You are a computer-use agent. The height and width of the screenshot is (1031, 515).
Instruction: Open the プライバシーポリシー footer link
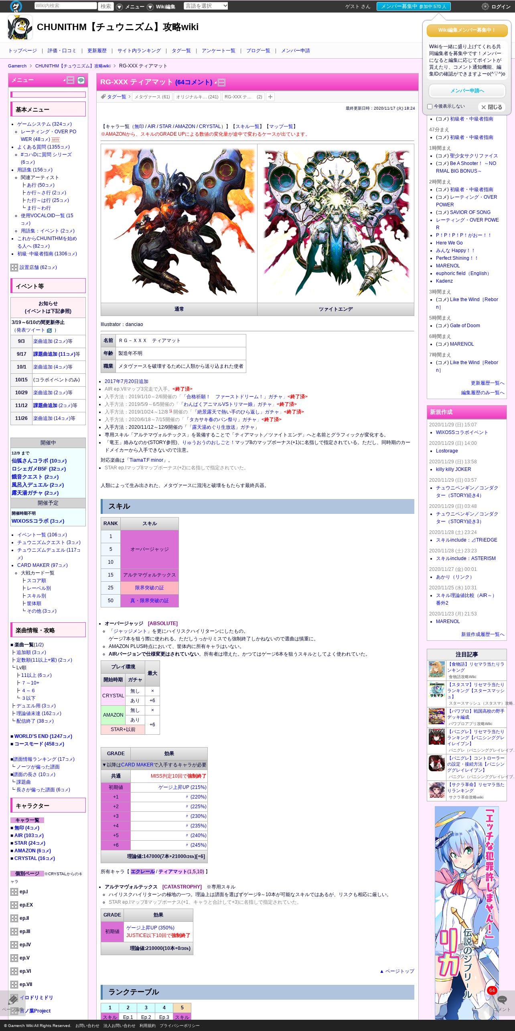pos(179,1026)
